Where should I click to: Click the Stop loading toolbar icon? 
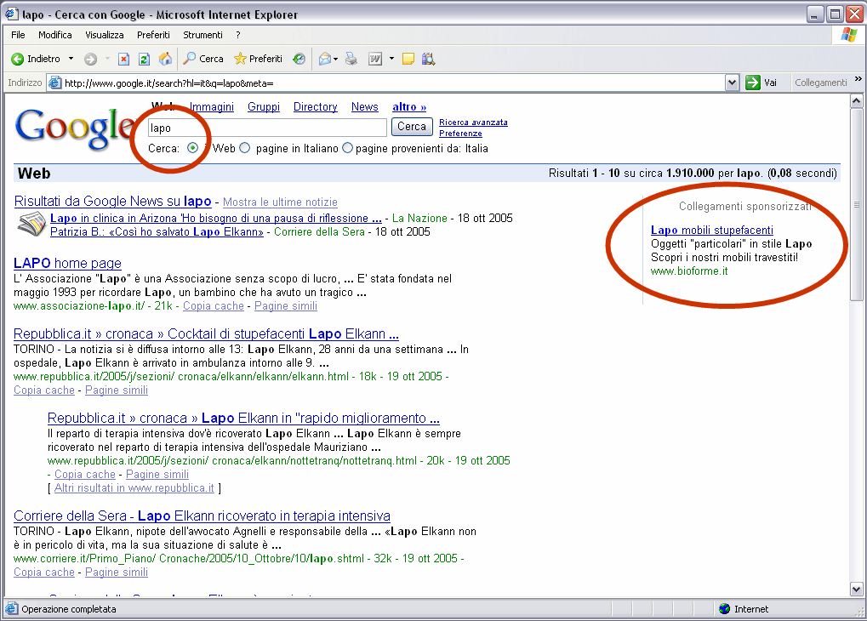click(123, 59)
